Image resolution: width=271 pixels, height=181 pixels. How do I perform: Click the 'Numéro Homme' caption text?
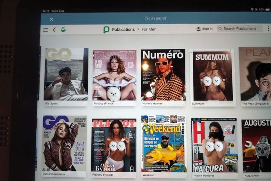(152, 103)
